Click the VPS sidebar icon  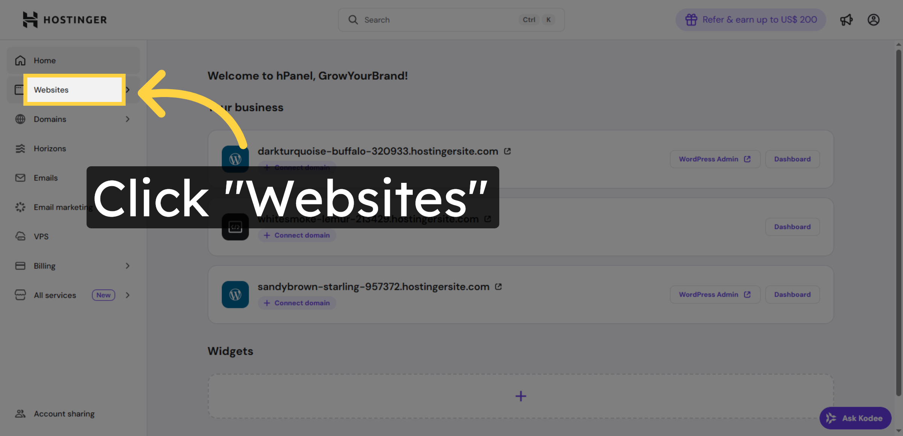[x=20, y=236]
